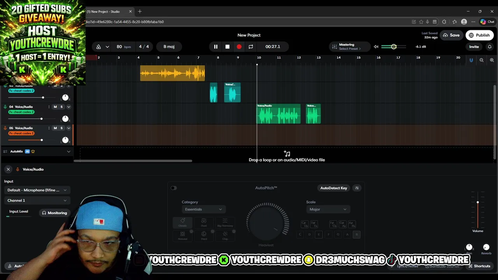498x280 pixels.
Task: Toggle the cycle loop button
Action: 251,47
